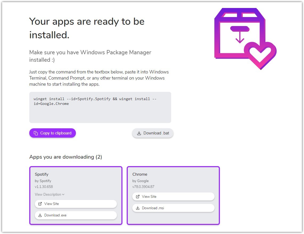Click the external-link icon beside Spotify's View Site
This screenshot has height=234, width=304.
click(40, 204)
